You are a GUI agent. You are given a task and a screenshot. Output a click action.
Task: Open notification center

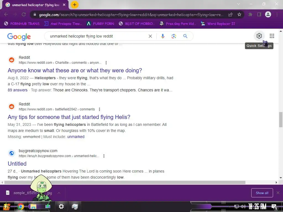(x=274, y=207)
